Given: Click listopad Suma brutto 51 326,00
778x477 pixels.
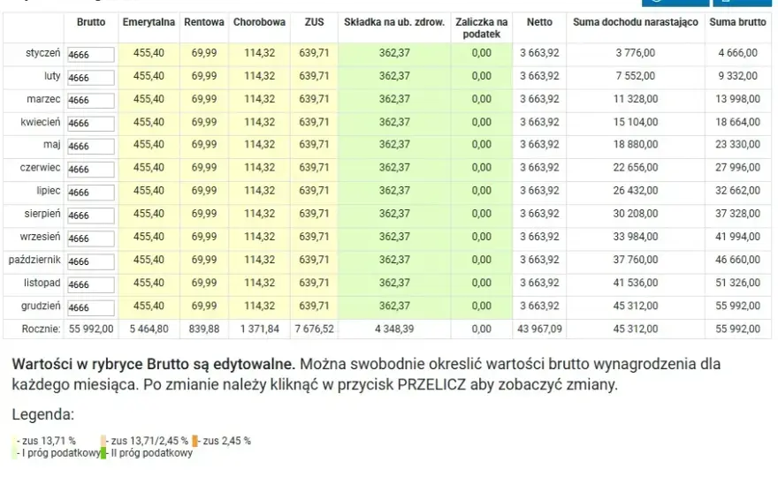Looking at the screenshot, I should (738, 283).
